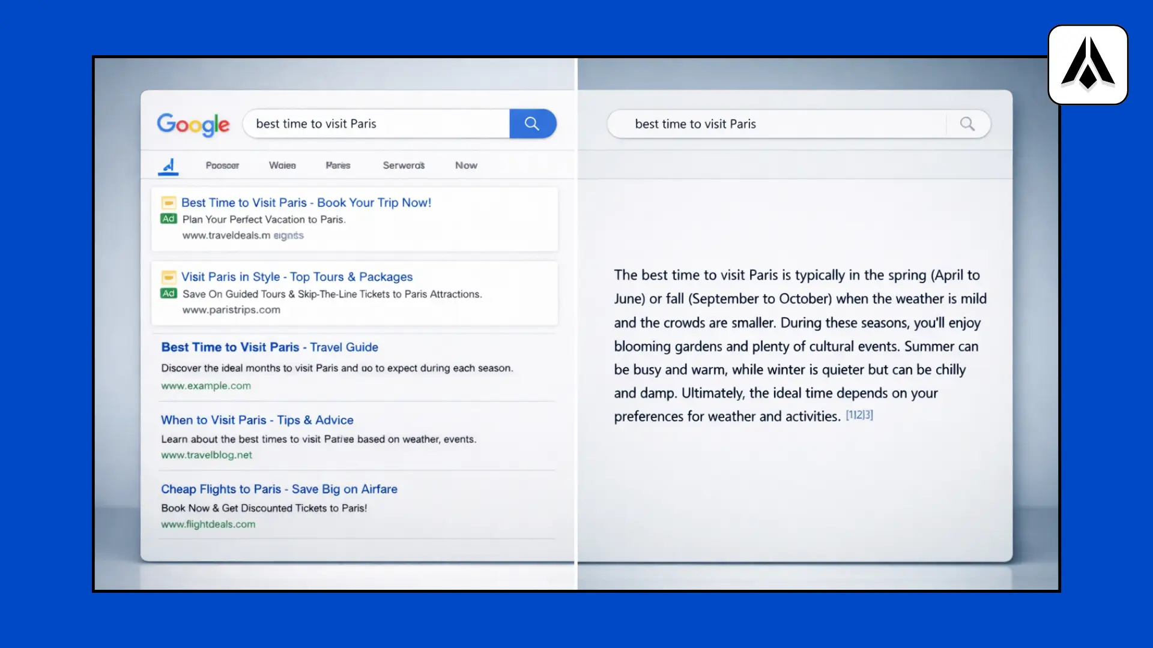
Task: Open the Now tab
Action: pos(466,166)
